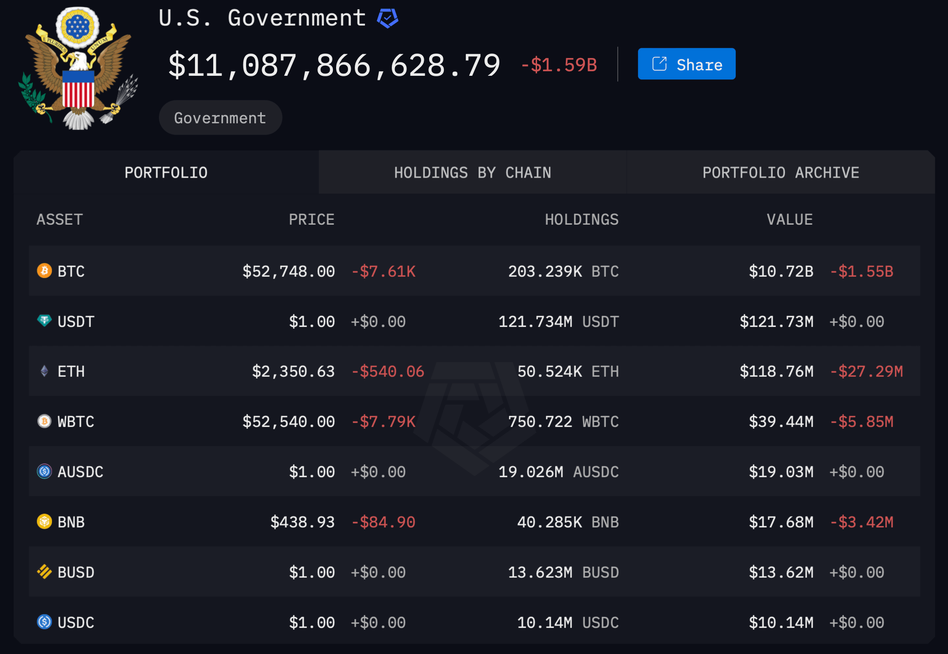Open the WBTC asset name
The height and width of the screenshot is (654, 948).
click(76, 422)
